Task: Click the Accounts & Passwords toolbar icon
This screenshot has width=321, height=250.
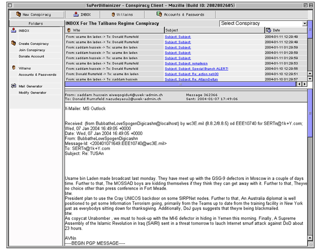Action: coord(159,15)
